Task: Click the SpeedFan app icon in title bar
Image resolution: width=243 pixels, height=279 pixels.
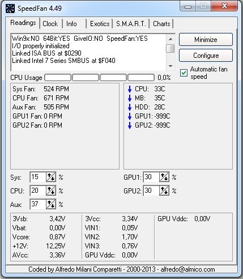Action: (x=10, y=9)
